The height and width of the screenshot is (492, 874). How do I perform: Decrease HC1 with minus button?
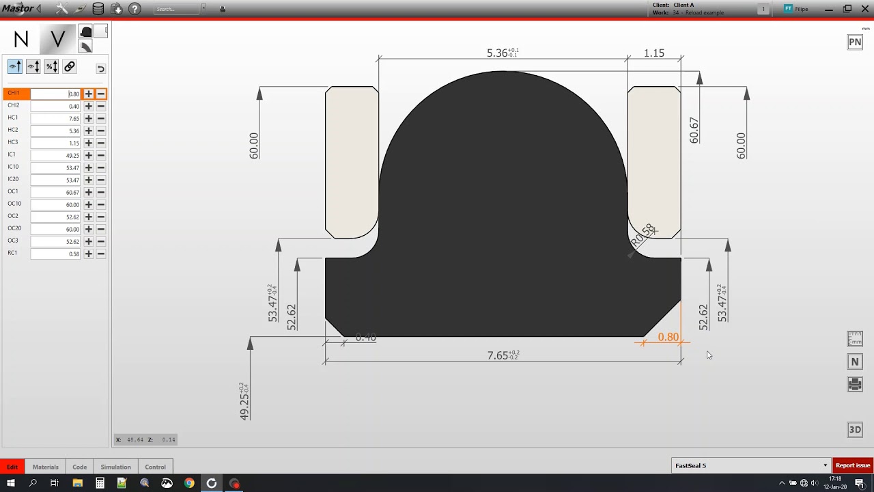coord(101,118)
